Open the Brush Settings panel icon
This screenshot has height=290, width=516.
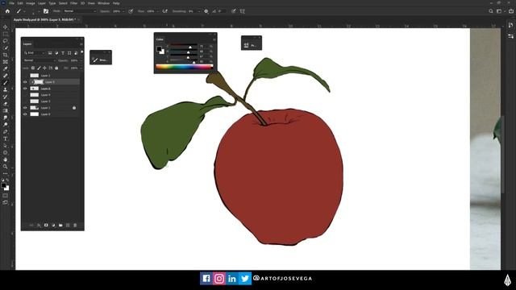coord(46,11)
